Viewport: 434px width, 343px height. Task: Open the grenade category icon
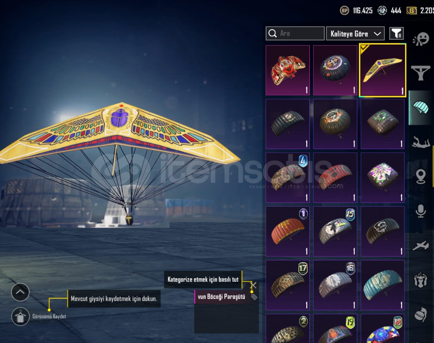(x=421, y=314)
